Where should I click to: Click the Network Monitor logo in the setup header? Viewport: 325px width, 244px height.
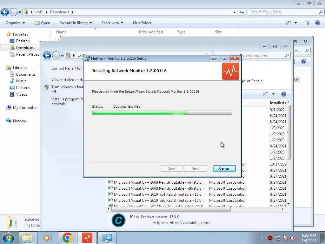(230, 71)
